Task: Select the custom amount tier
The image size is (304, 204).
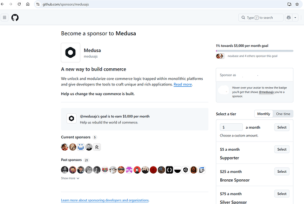Action: (x=282, y=127)
